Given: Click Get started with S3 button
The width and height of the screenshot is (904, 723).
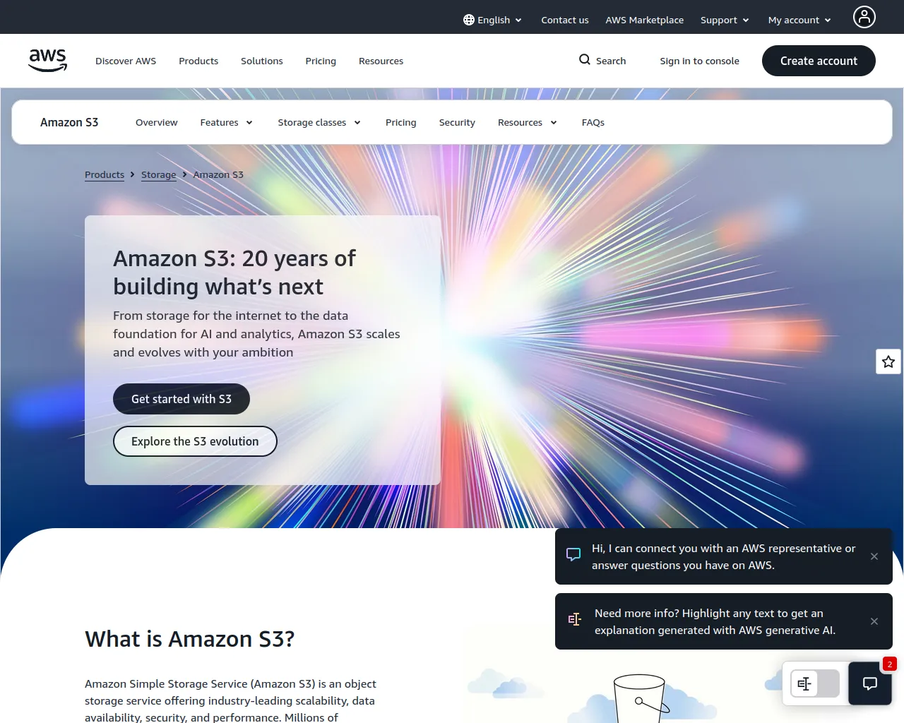Looking at the screenshot, I should coord(182,399).
